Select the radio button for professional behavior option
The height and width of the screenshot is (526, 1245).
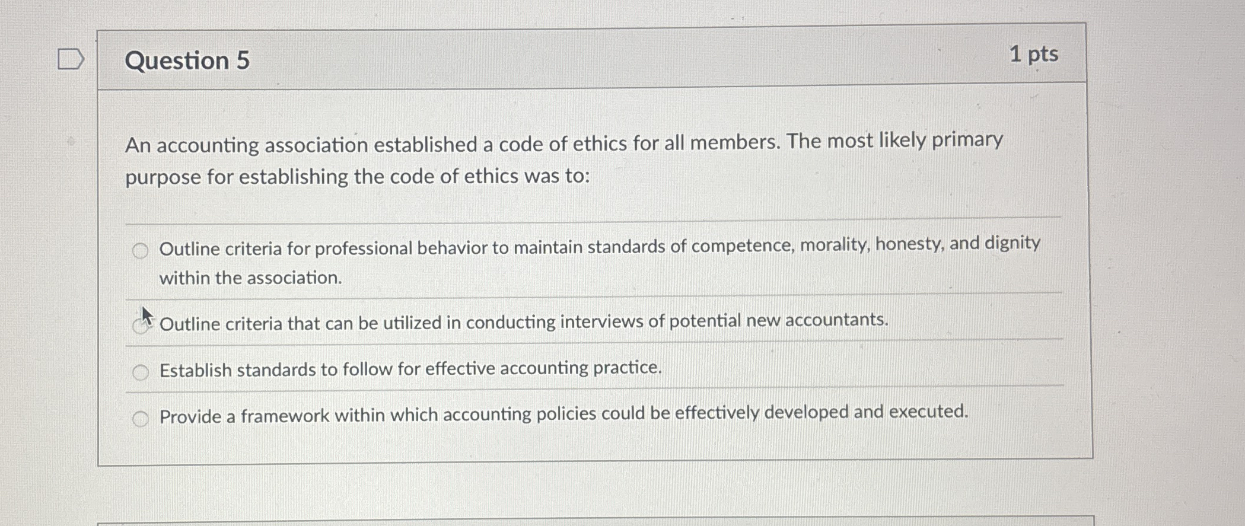pyautogui.click(x=141, y=251)
